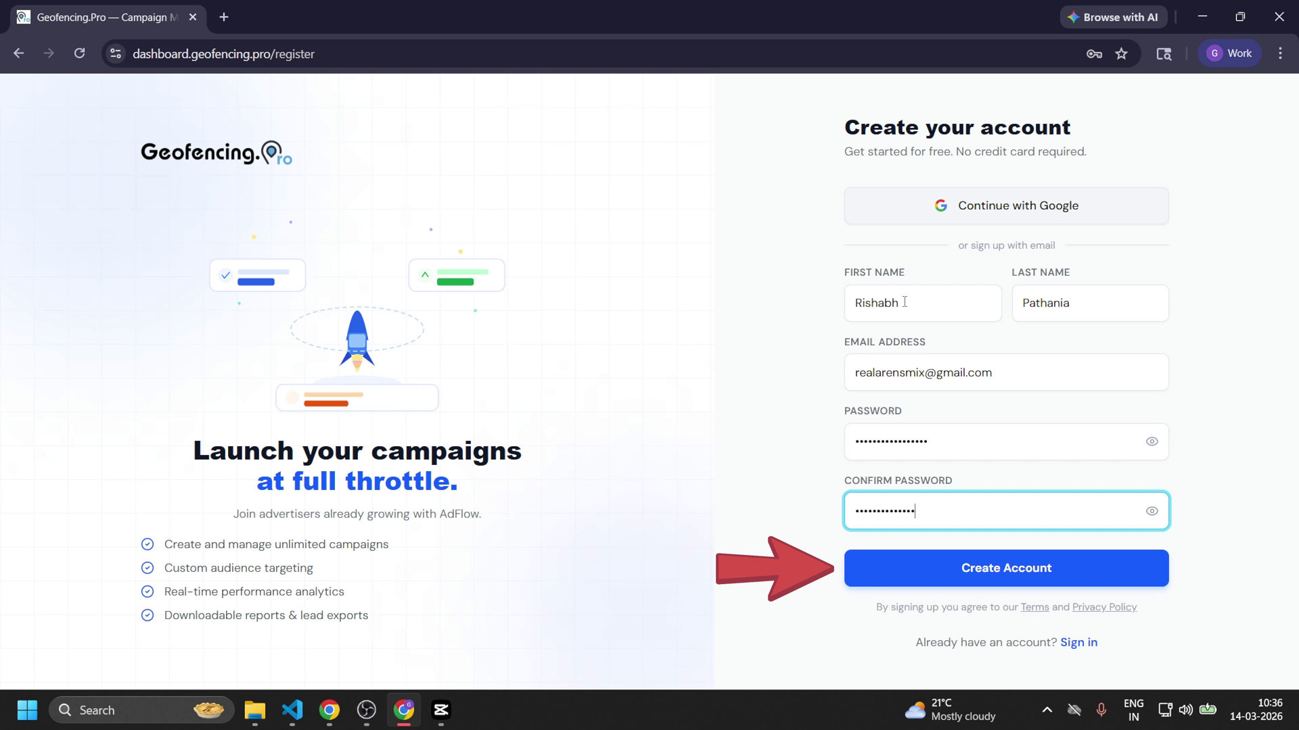This screenshot has width=1299, height=730.
Task: Expand hidden system tray icons
Action: (x=1047, y=709)
